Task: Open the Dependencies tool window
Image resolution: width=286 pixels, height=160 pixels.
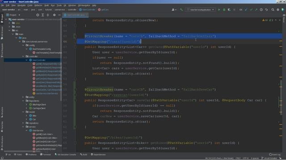Action: (98, 155)
